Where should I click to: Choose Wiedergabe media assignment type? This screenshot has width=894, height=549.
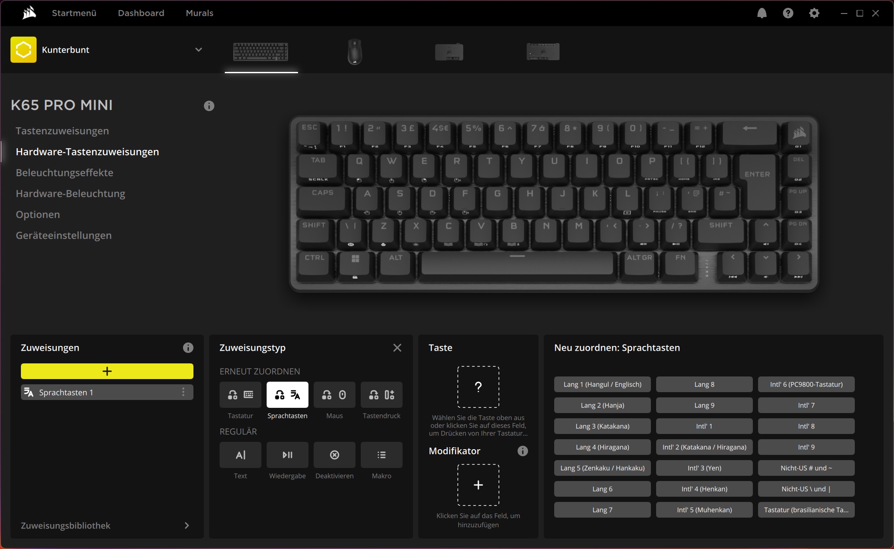coord(288,455)
